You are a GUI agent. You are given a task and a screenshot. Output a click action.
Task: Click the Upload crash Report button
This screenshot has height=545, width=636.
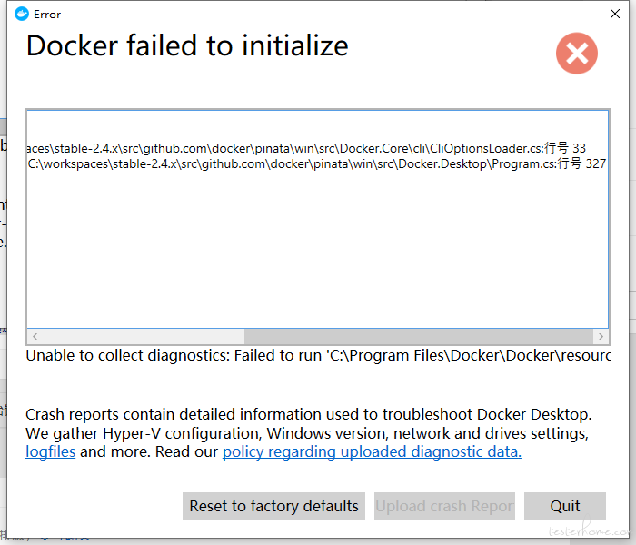click(x=444, y=506)
